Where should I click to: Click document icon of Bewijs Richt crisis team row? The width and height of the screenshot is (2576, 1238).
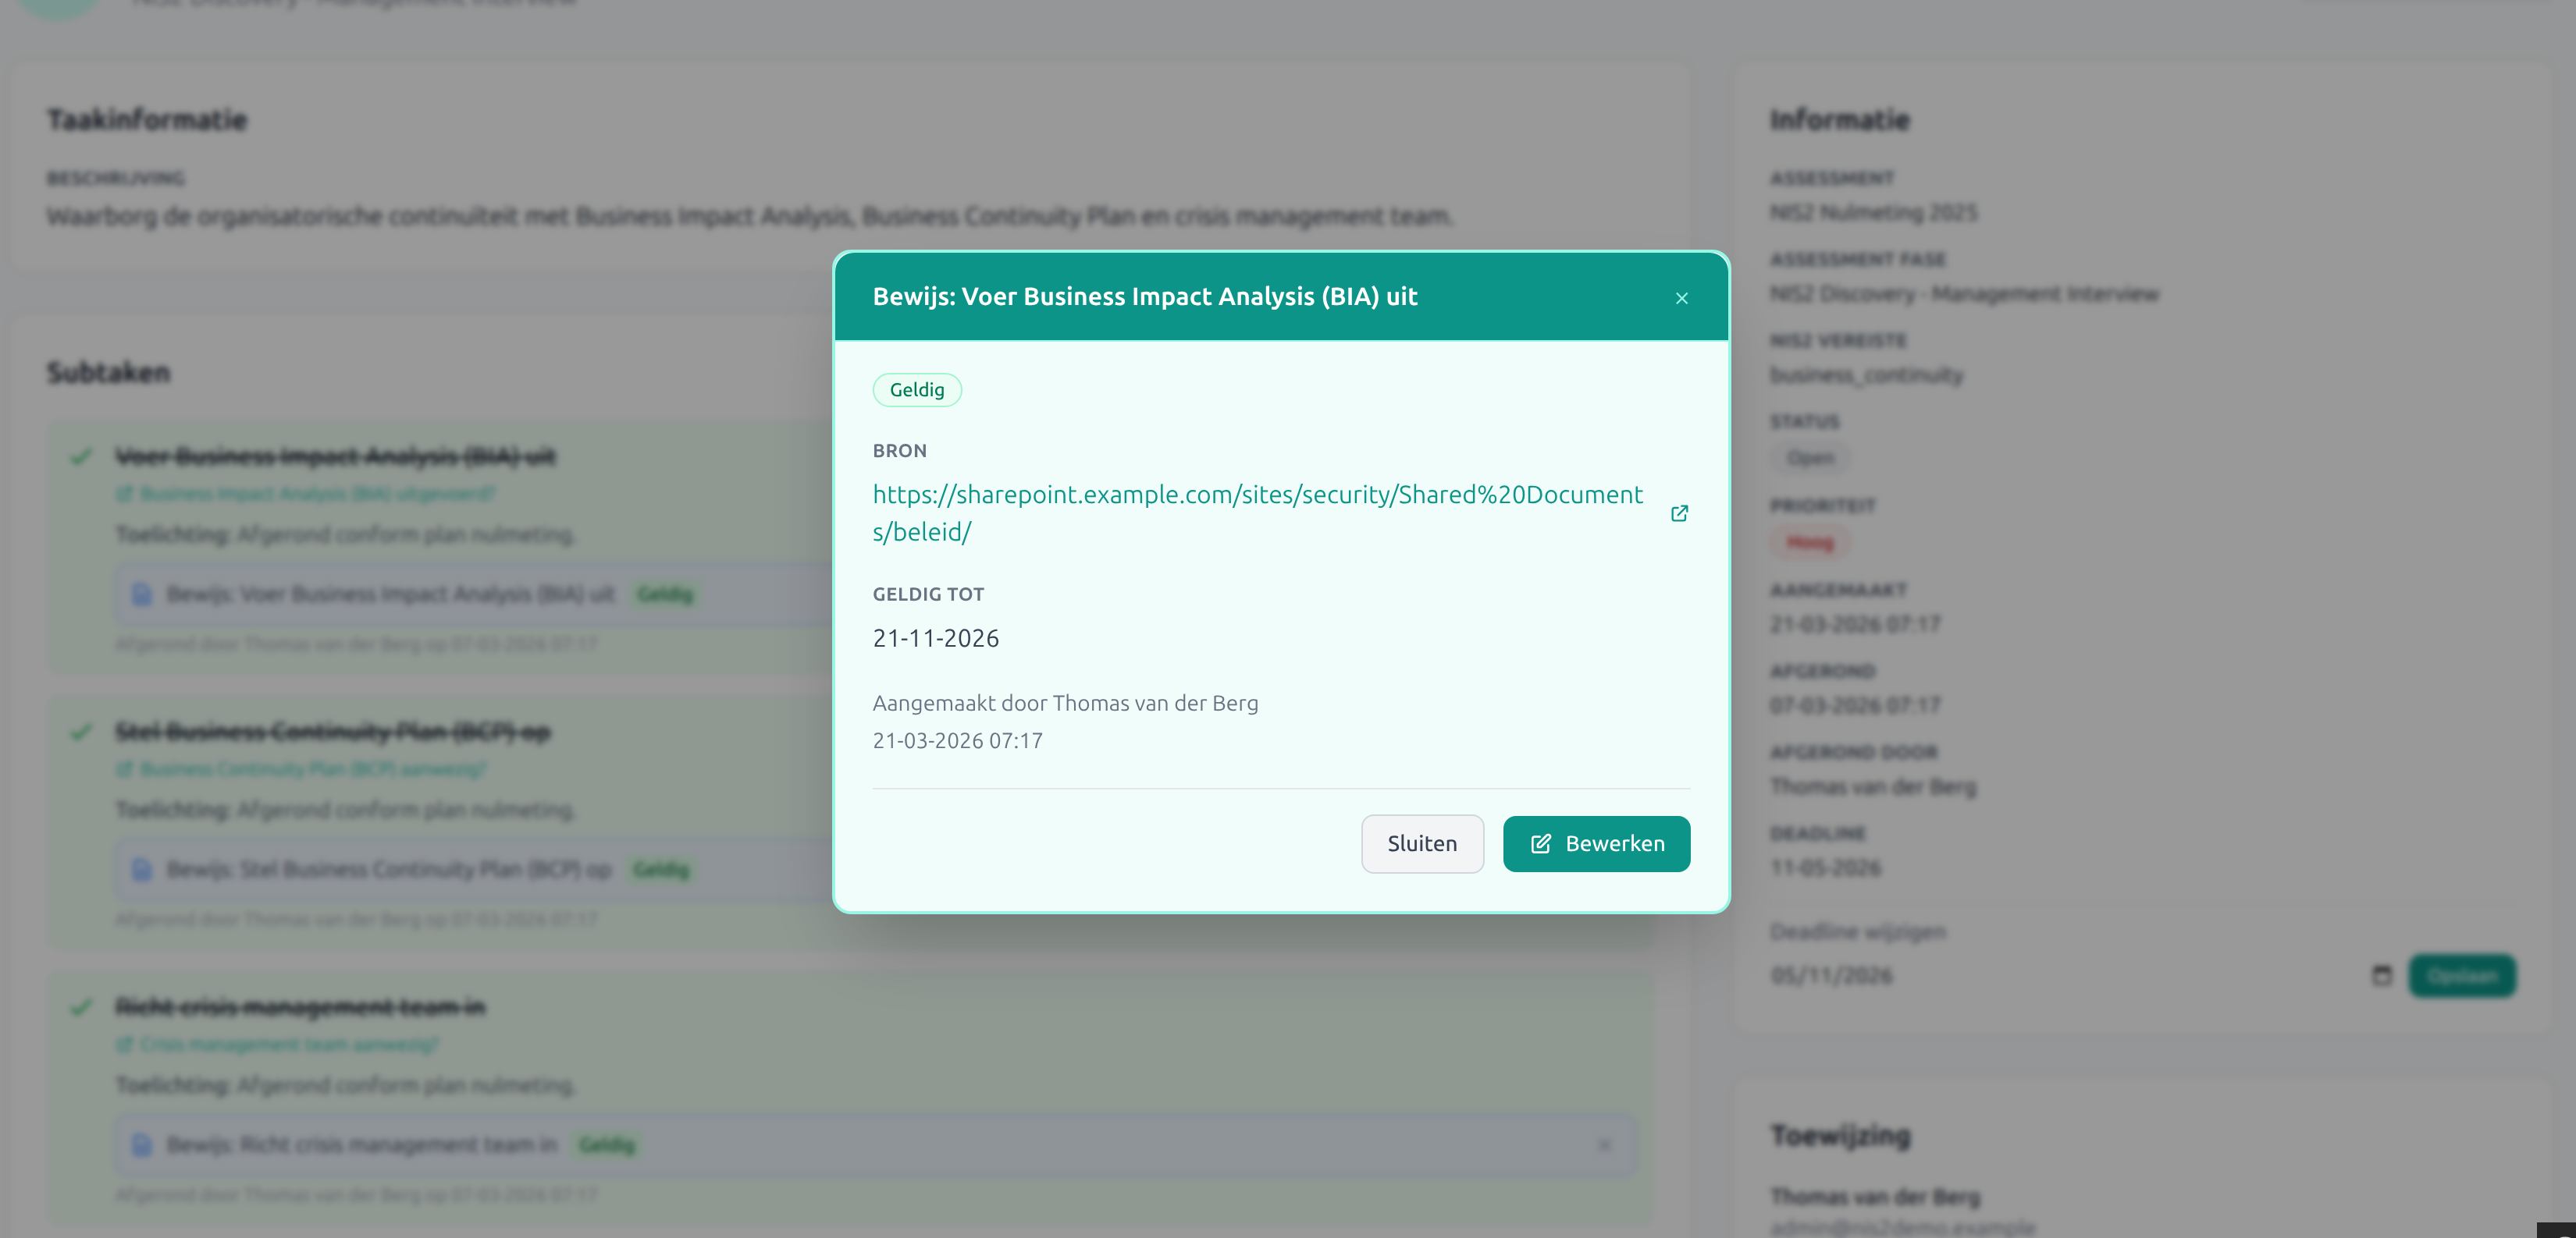(x=142, y=1144)
